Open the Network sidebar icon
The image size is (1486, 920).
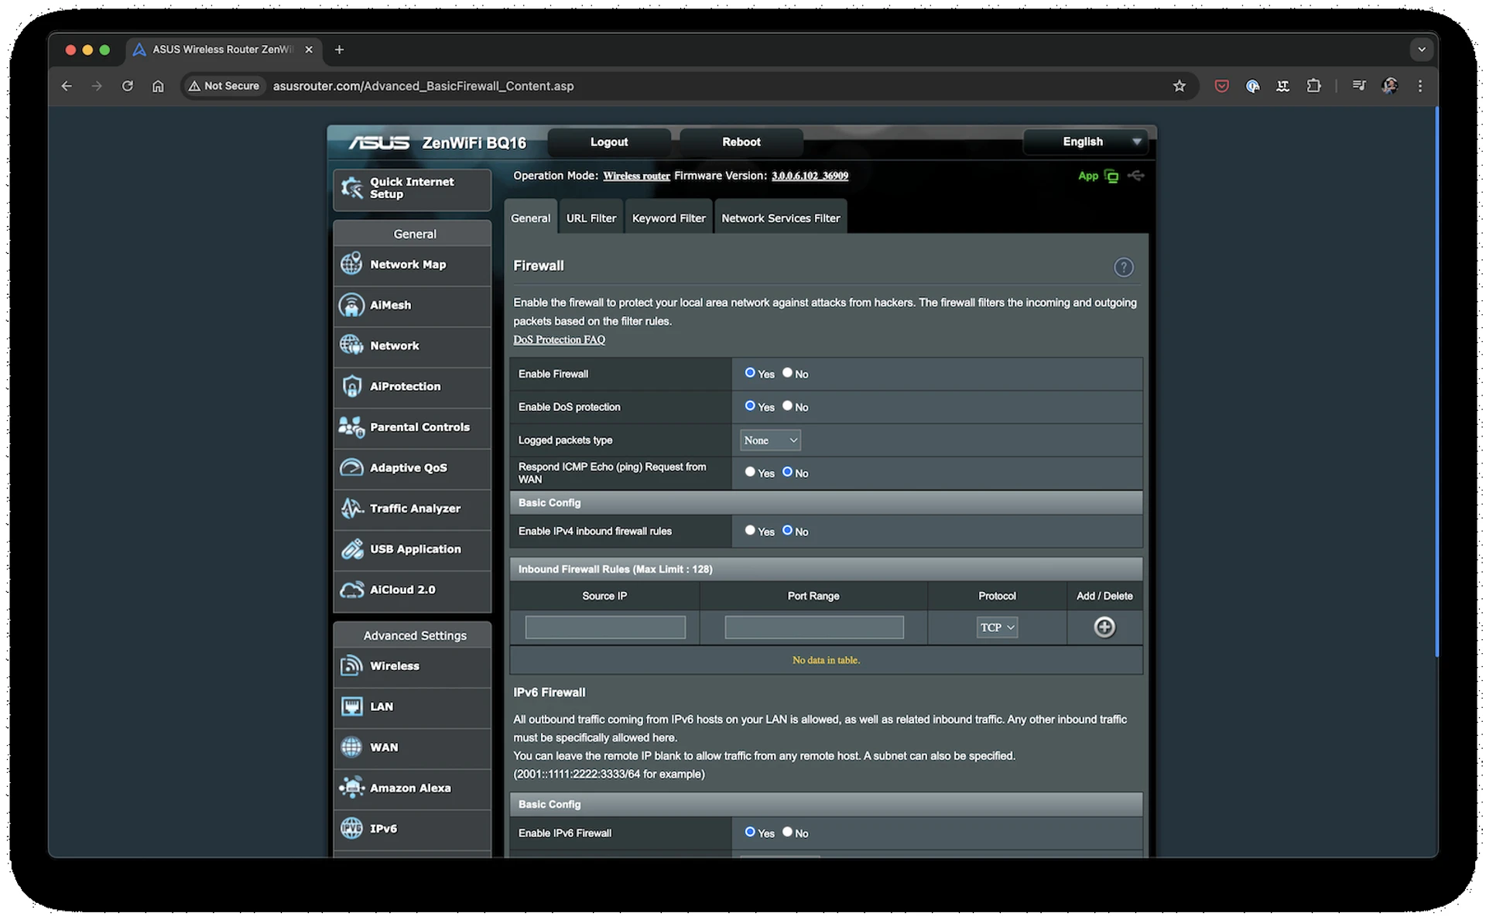[x=351, y=345]
